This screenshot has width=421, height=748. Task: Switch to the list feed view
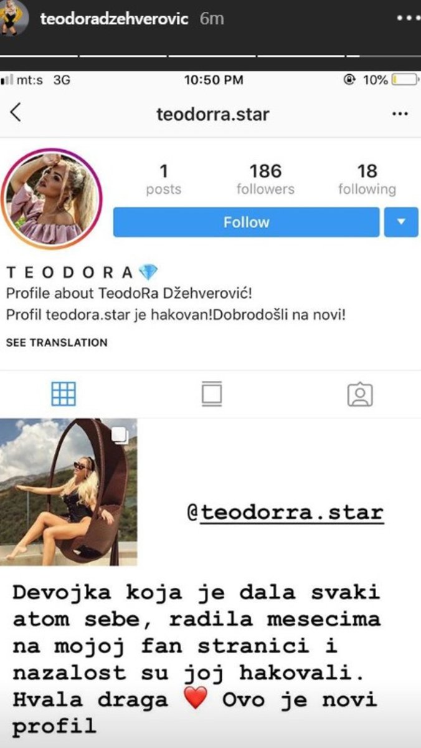point(212,395)
